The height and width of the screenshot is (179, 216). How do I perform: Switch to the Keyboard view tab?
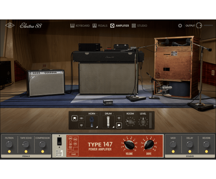click(x=80, y=26)
